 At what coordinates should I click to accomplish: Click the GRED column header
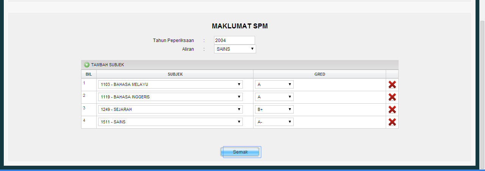pos(320,74)
